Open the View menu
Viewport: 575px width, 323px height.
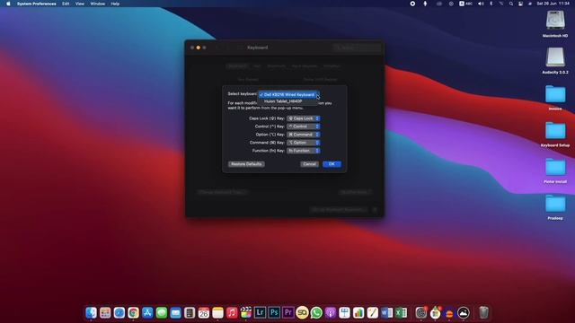tap(80, 4)
